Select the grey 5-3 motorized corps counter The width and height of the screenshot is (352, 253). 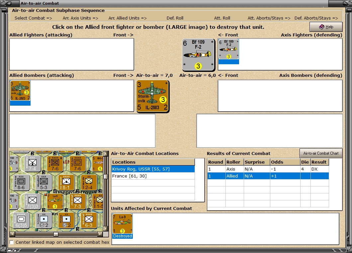44,182
